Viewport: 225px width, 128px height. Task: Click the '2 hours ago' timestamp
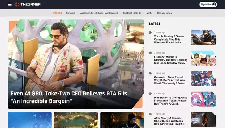pos(160,33)
